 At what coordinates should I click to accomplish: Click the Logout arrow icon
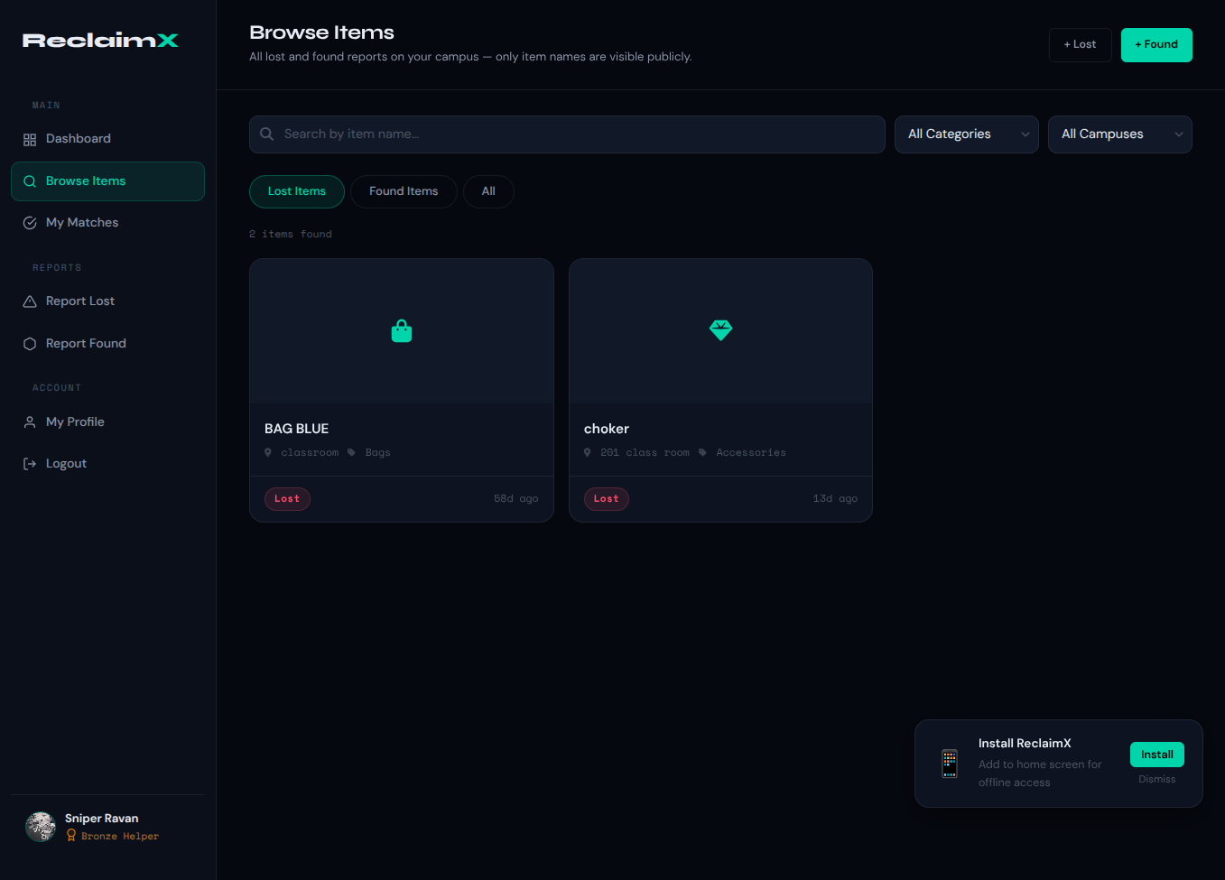30,464
